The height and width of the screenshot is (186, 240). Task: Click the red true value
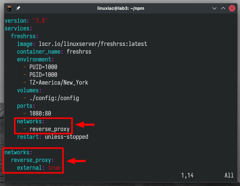[x=54, y=168]
